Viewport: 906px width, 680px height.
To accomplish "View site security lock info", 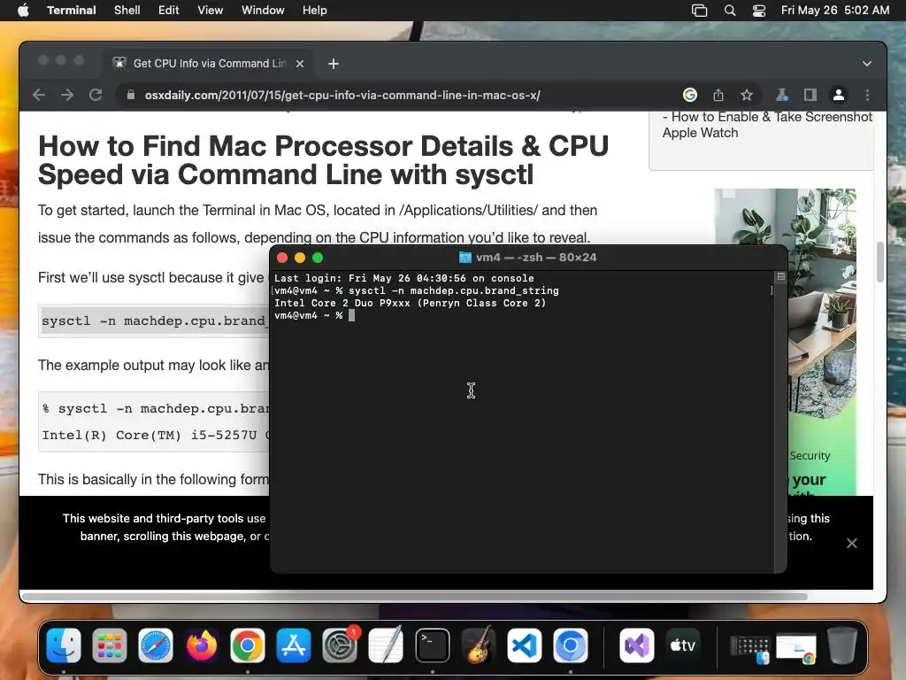I will 131,95.
